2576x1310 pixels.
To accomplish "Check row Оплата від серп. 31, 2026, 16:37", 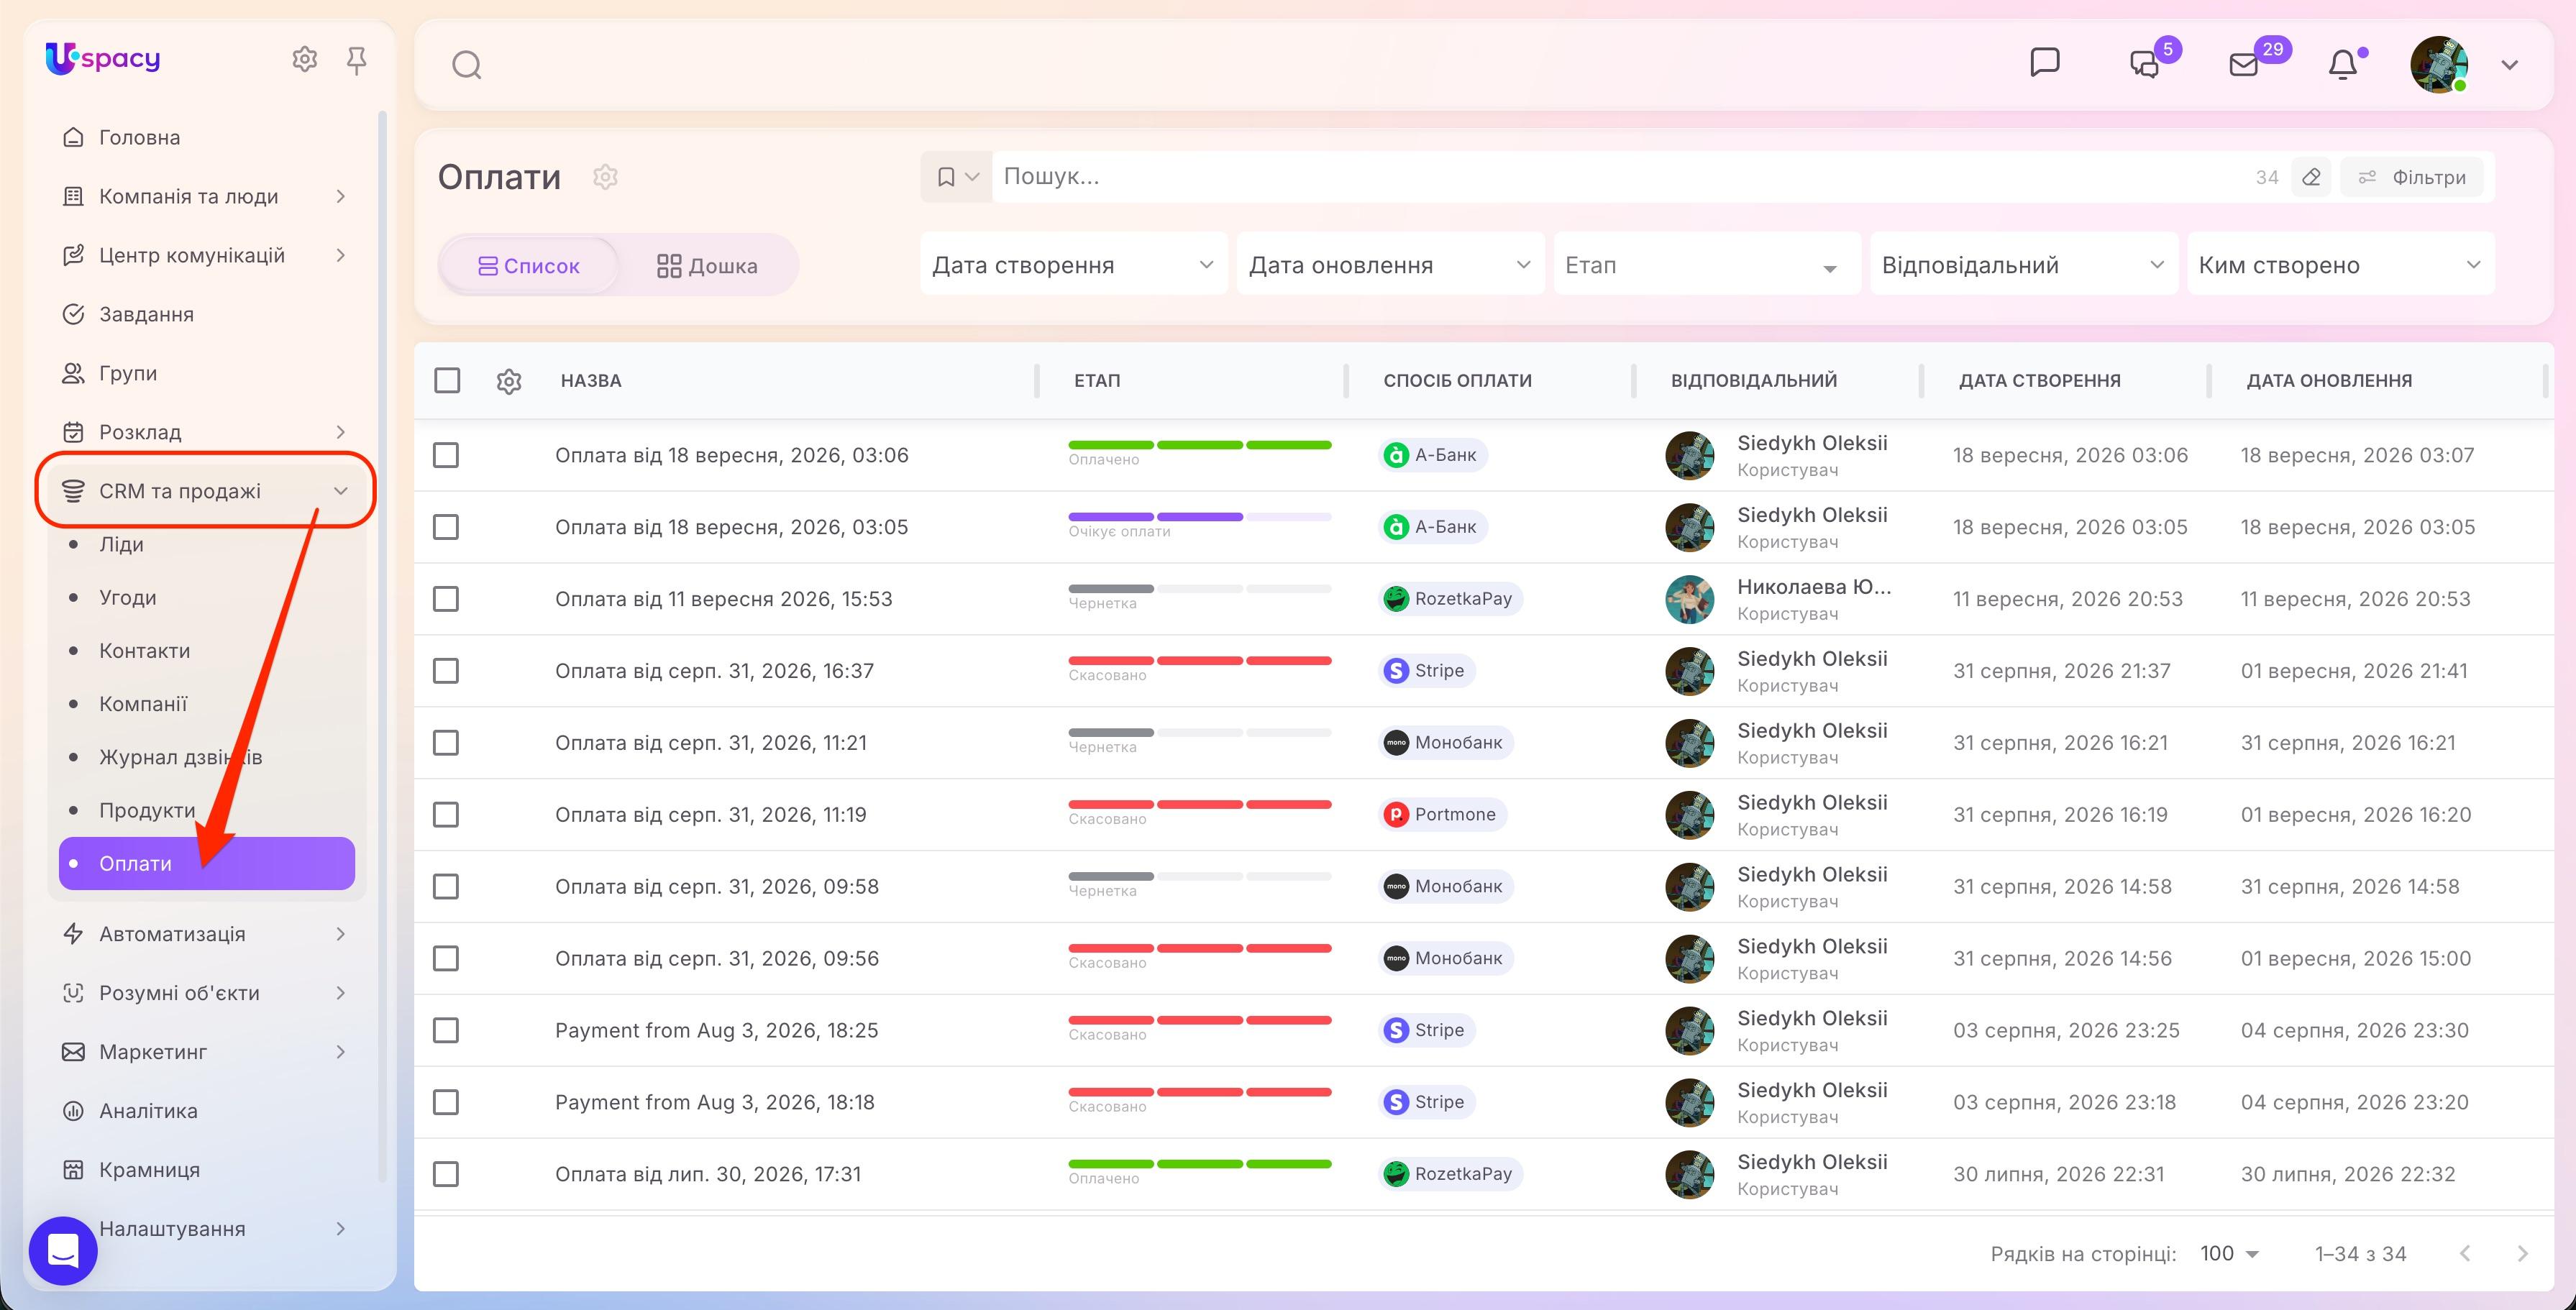I will click(446, 671).
